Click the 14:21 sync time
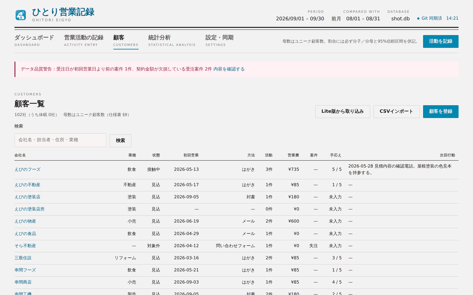The height and width of the screenshot is (295, 473). tap(452, 18)
